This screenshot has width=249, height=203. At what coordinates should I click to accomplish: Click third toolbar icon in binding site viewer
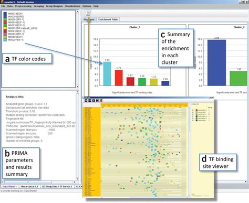coord(94,101)
